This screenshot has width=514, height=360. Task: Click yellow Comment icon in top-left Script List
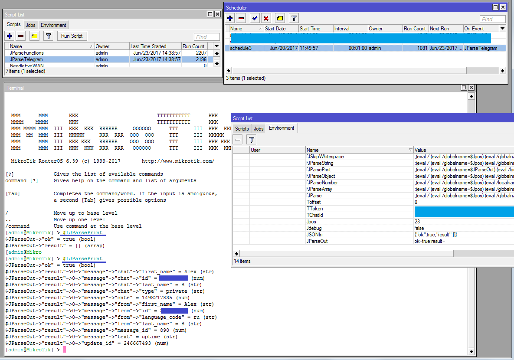tap(34, 36)
